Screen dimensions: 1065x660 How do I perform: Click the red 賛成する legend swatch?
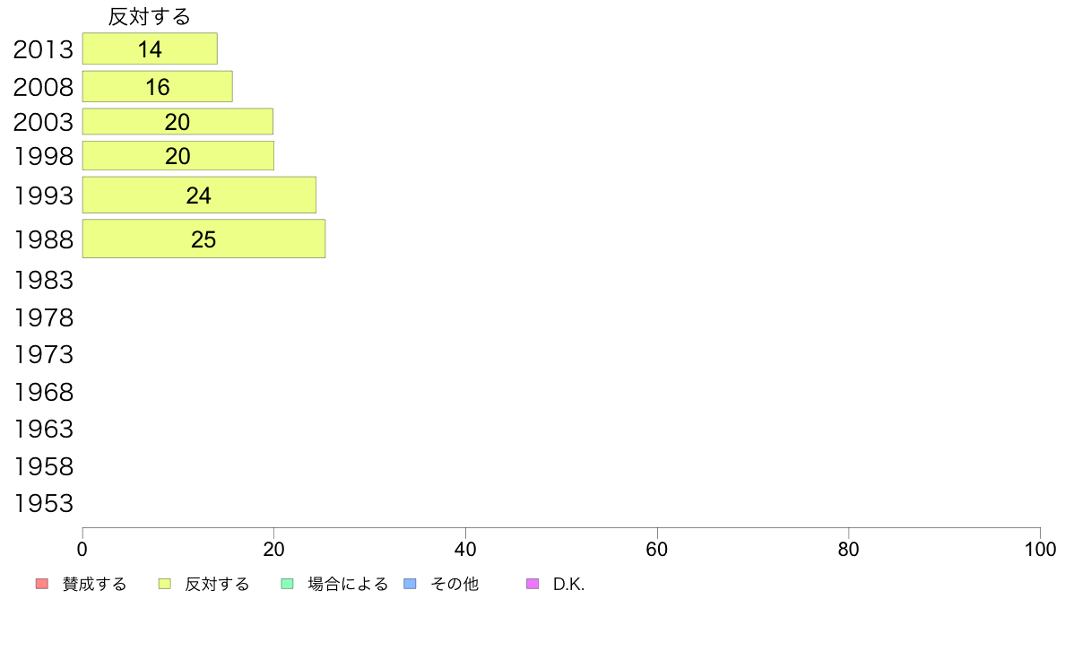(x=42, y=584)
